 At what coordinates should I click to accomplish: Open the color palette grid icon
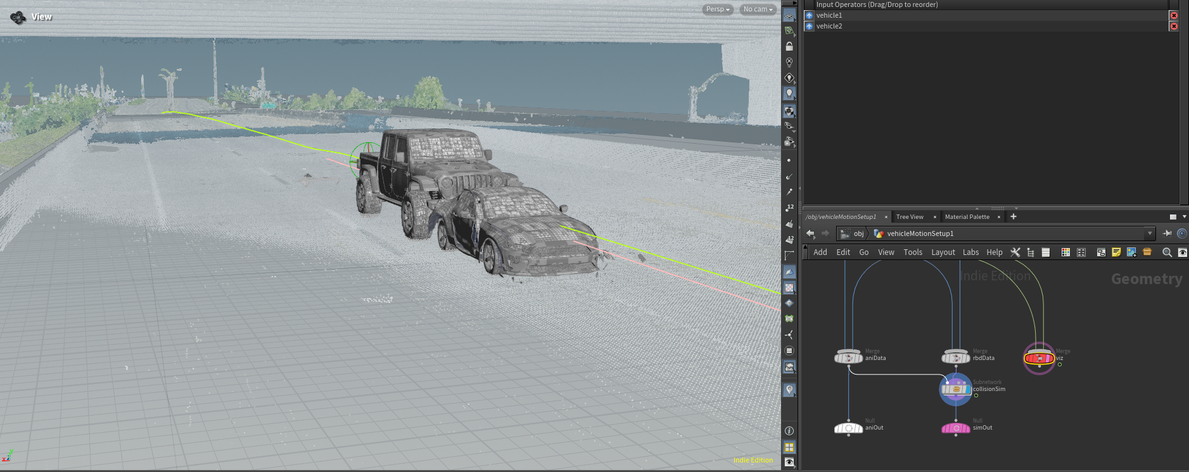click(1065, 252)
